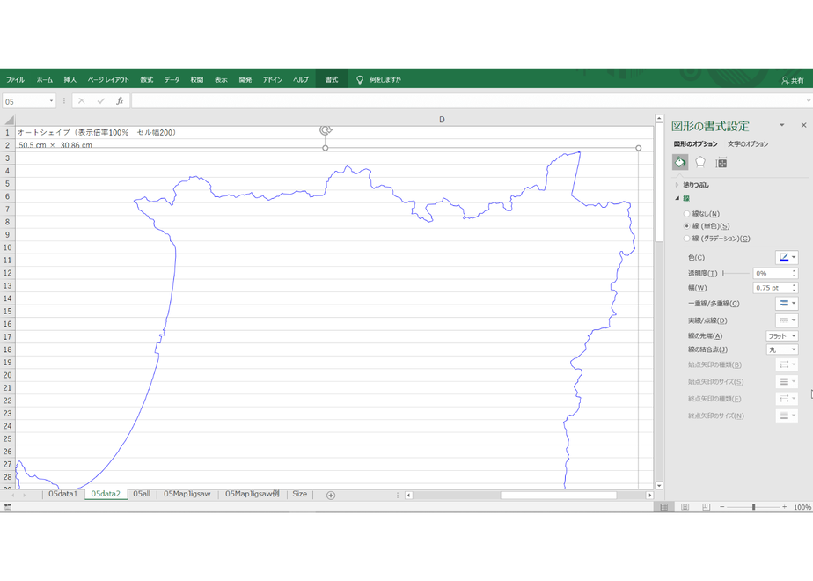Increase line width with stepper
Viewport: 813px width, 581px height.
click(794, 285)
